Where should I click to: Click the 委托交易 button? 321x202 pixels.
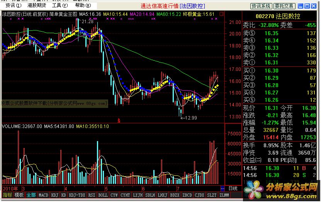pyautogui.click(x=284, y=6)
